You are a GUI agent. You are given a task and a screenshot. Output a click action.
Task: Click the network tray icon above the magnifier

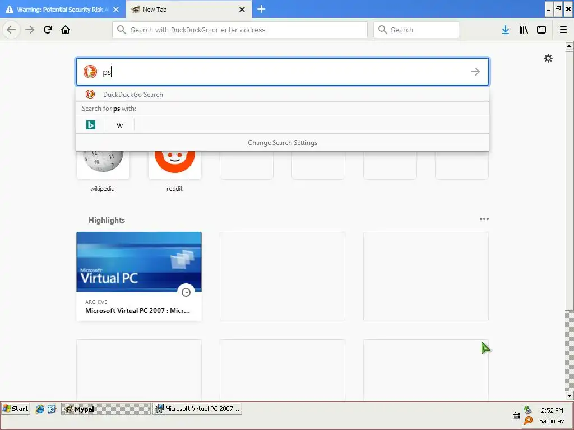coord(527,409)
